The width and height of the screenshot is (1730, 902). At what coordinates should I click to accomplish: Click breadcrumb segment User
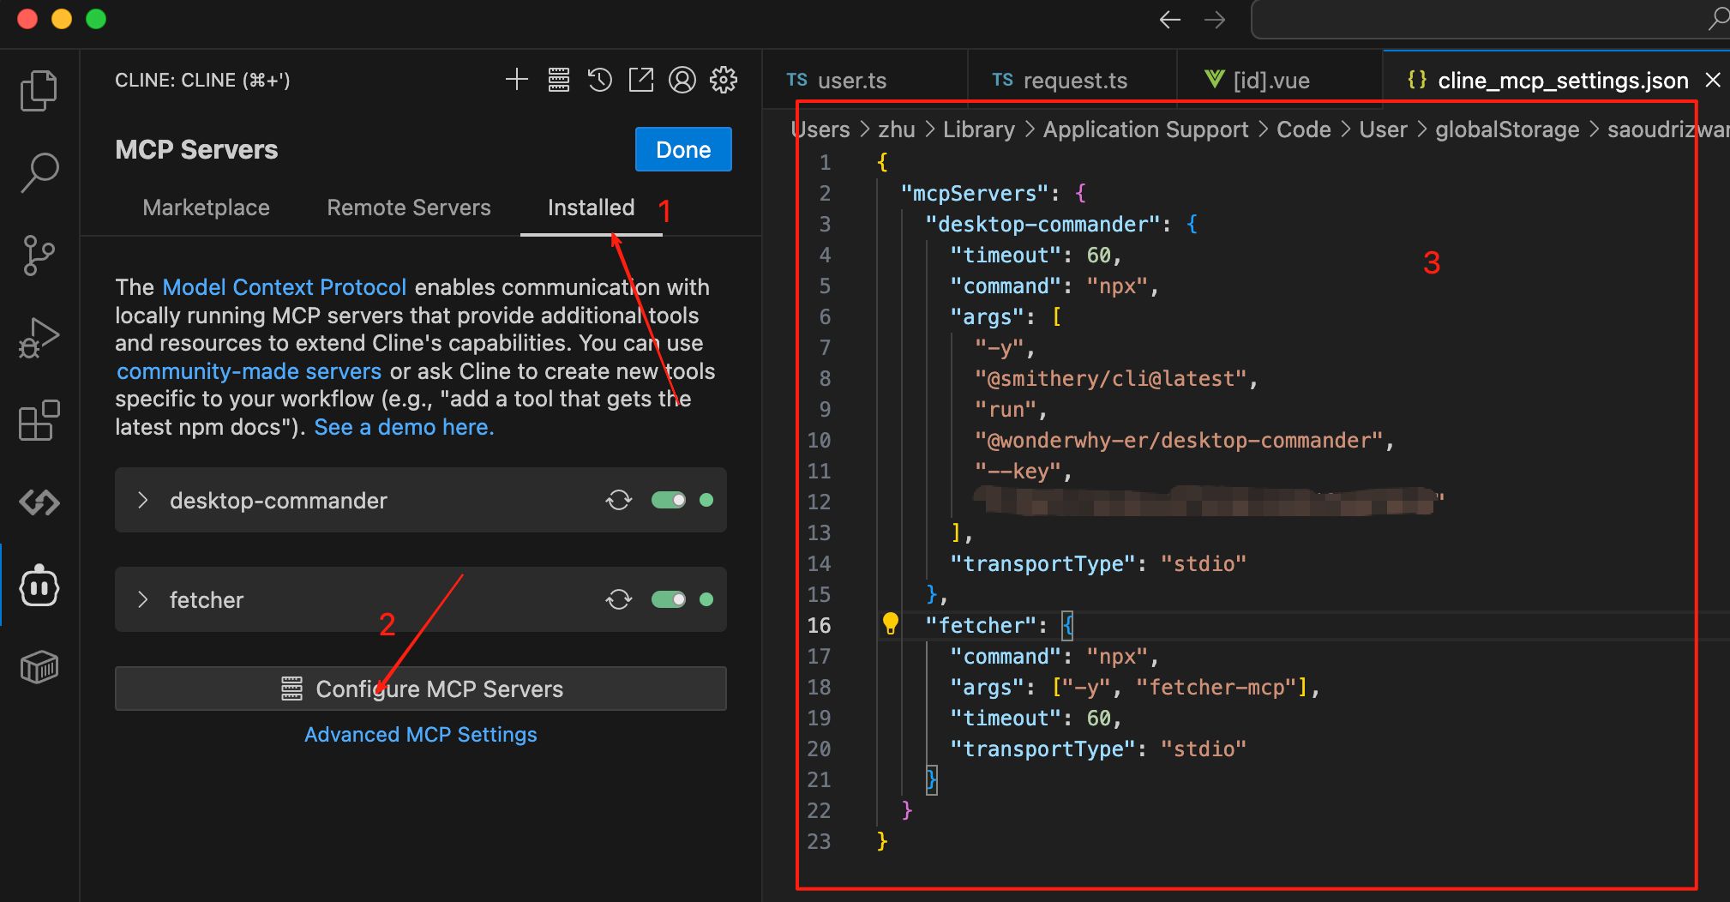click(x=1384, y=129)
